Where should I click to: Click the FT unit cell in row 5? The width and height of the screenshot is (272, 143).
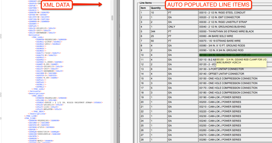183,31
